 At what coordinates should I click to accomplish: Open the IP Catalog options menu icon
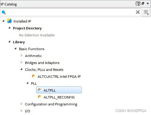[146, 12]
